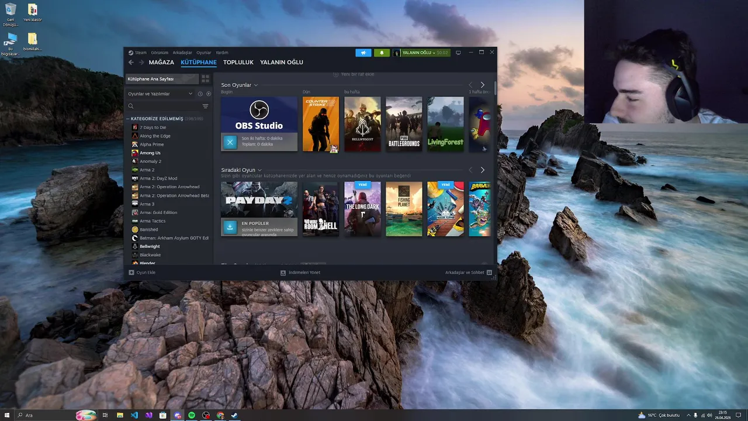Open Visual Studio Code from taskbar

click(x=134, y=415)
